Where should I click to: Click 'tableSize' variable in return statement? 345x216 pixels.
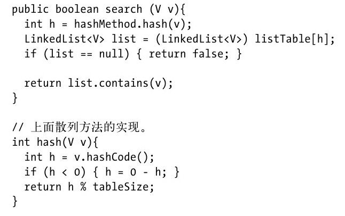tap(121, 187)
